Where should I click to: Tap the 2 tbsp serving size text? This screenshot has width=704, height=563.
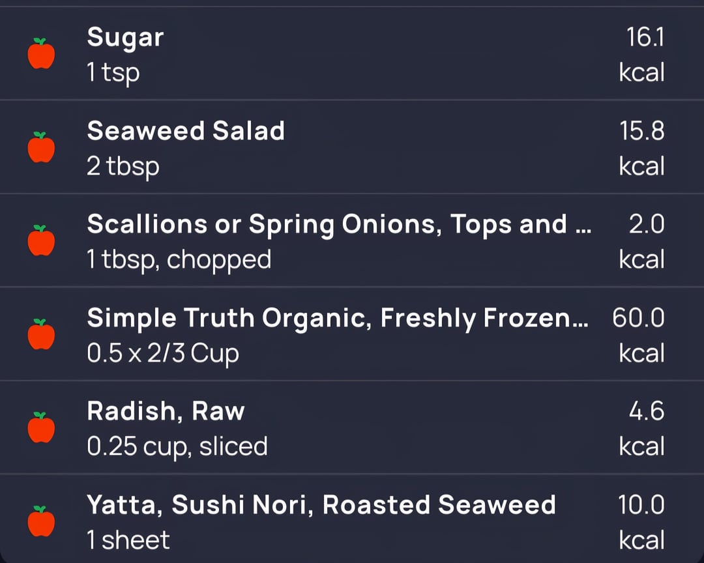tap(123, 166)
